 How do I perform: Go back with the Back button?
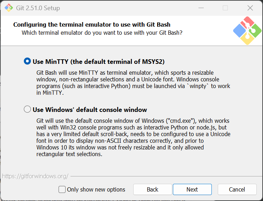[153, 189]
